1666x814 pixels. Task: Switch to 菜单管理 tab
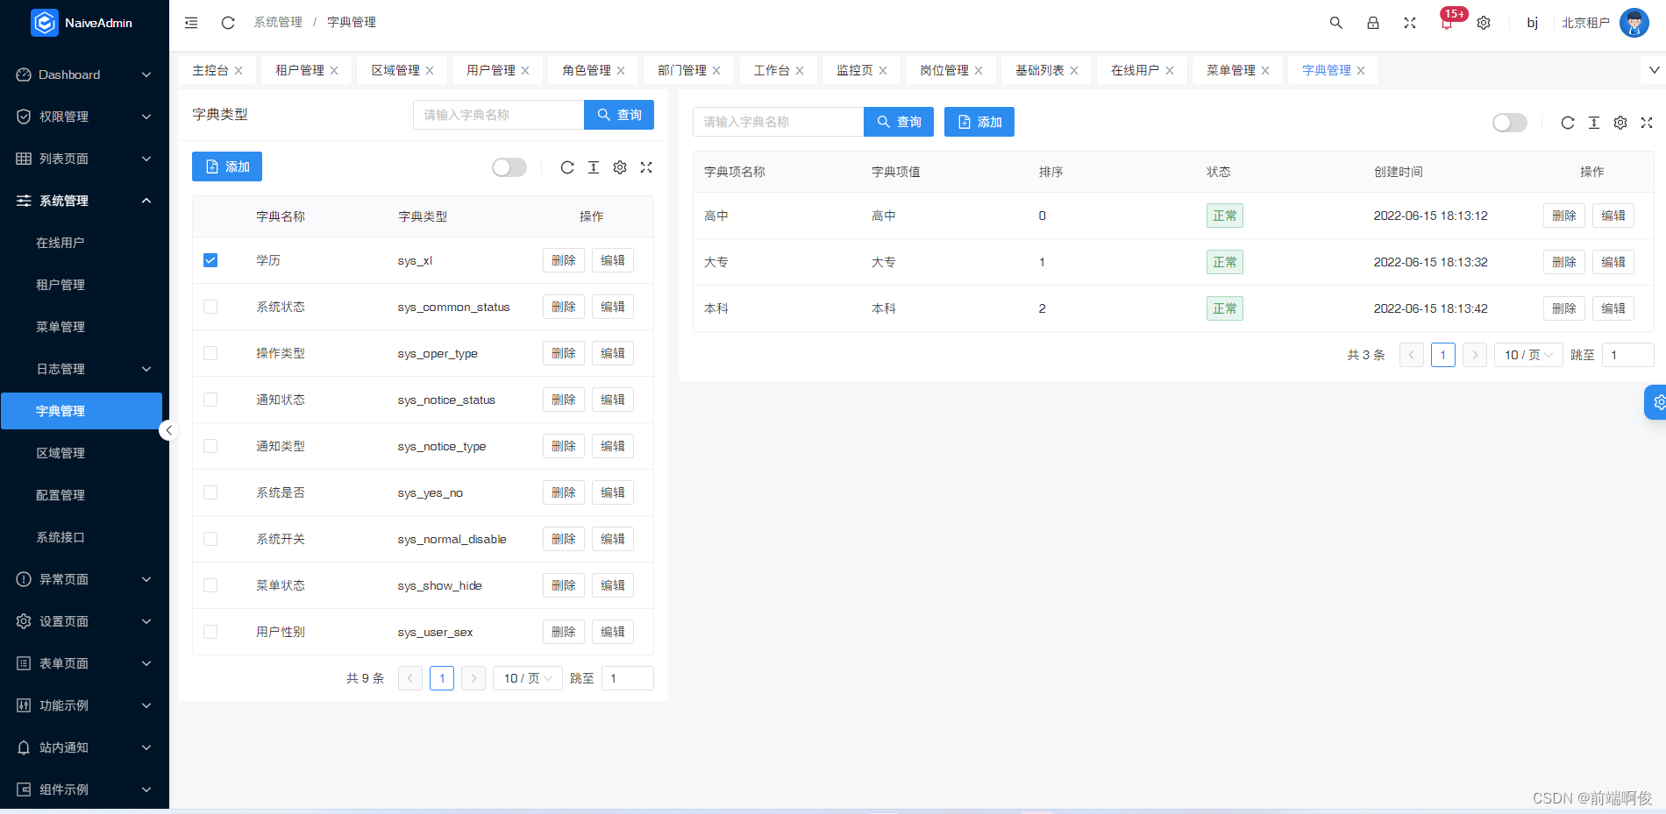click(x=1231, y=70)
